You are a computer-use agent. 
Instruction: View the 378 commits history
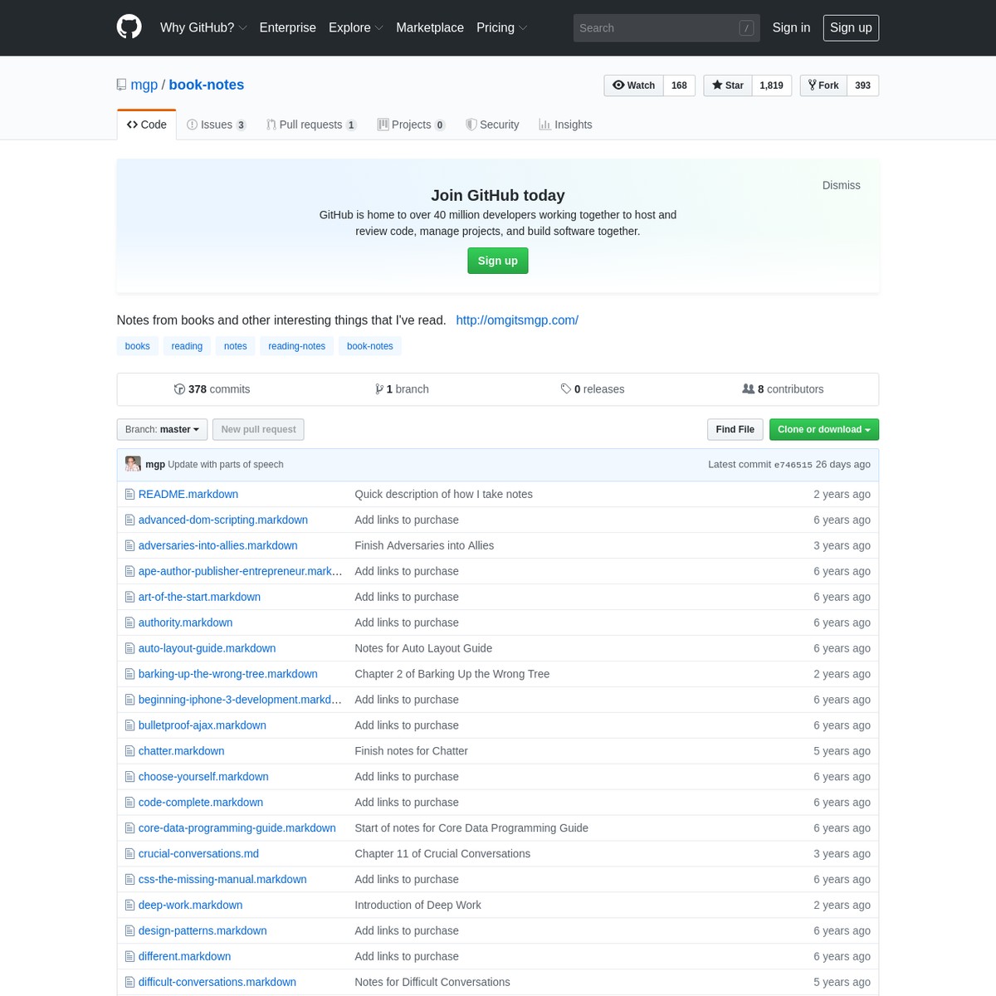(212, 389)
